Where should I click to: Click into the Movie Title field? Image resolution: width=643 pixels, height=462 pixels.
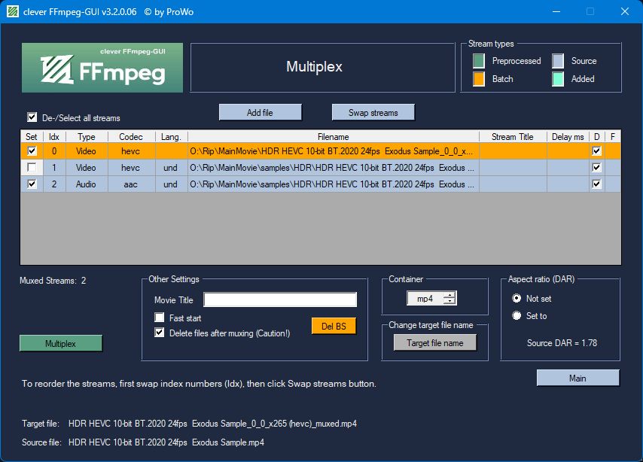[x=280, y=299]
